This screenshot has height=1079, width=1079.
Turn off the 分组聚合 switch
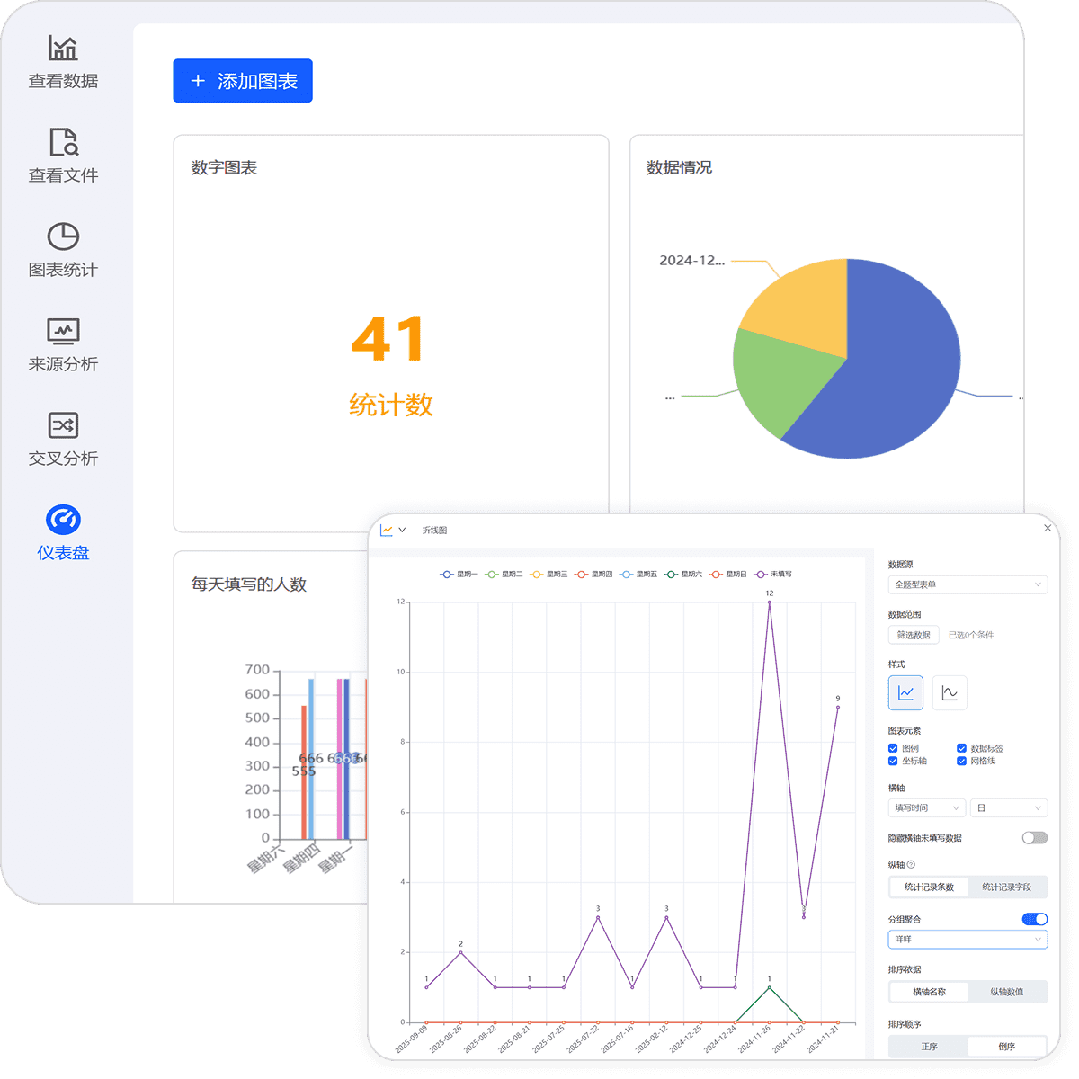click(1034, 919)
